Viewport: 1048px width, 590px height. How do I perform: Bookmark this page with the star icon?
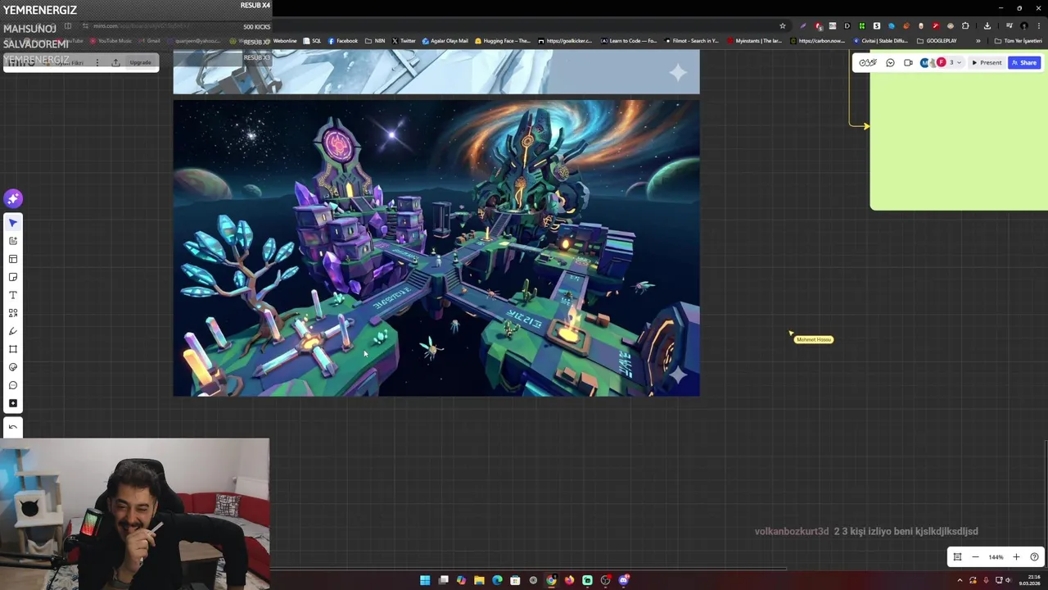(782, 26)
